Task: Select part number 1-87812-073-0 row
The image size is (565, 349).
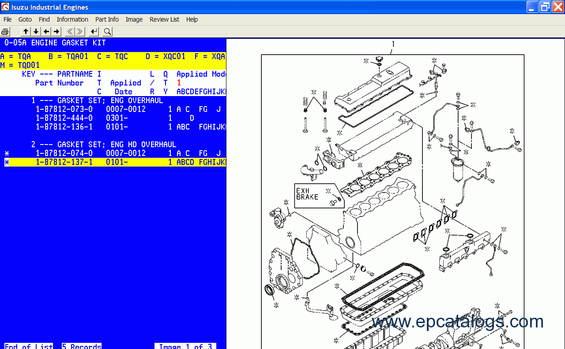Action: tap(113, 109)
